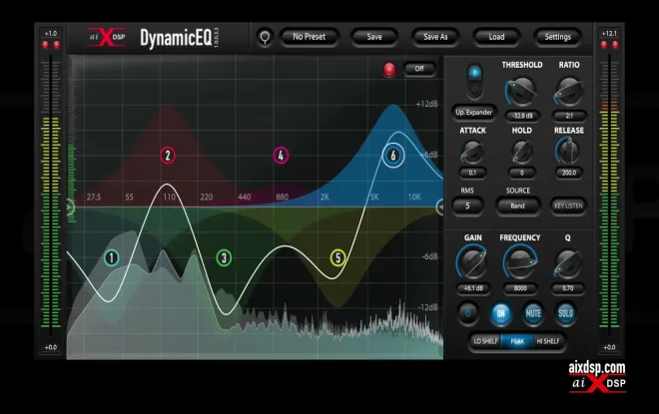This screenshot has height=414, width=659.
Task: Open the Settings menu
Action: (x=558, y=37)
